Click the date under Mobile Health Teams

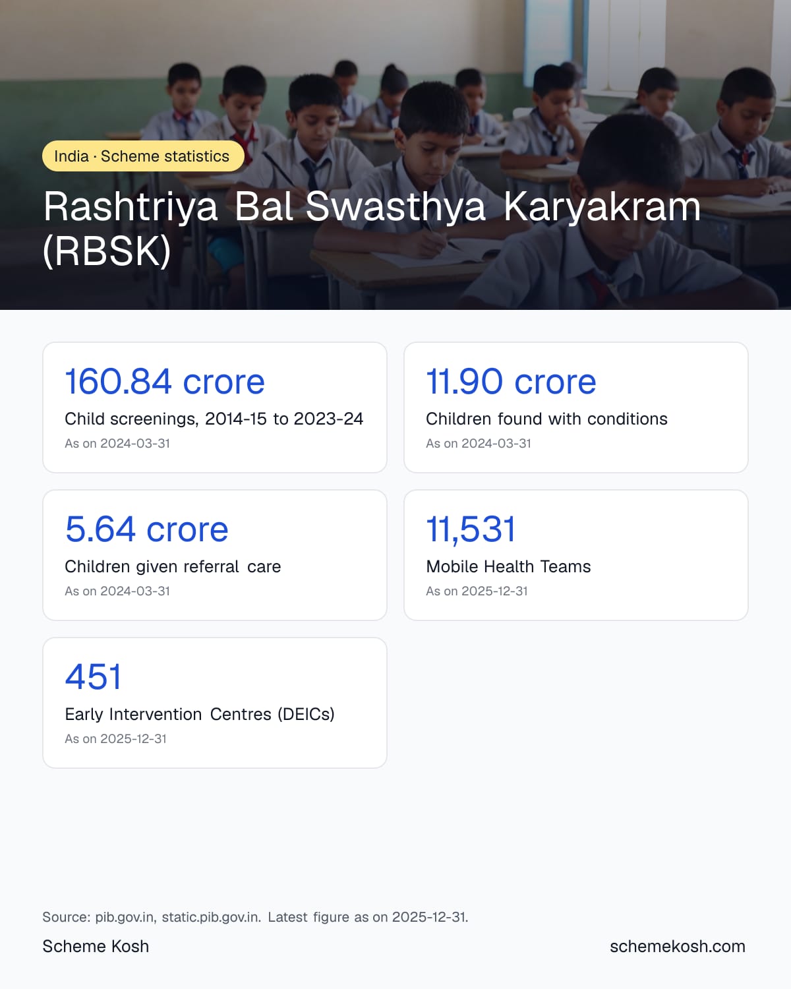477,591
